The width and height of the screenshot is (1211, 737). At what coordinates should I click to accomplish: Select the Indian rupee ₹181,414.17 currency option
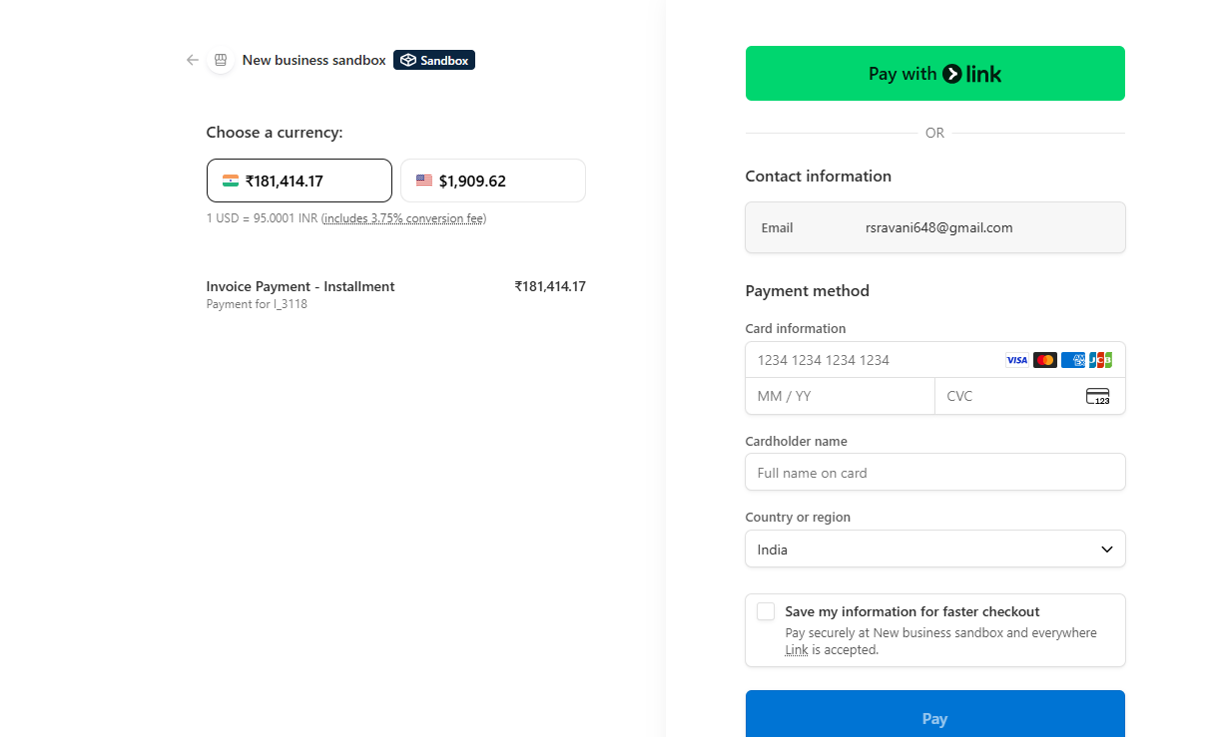(299, 181)
